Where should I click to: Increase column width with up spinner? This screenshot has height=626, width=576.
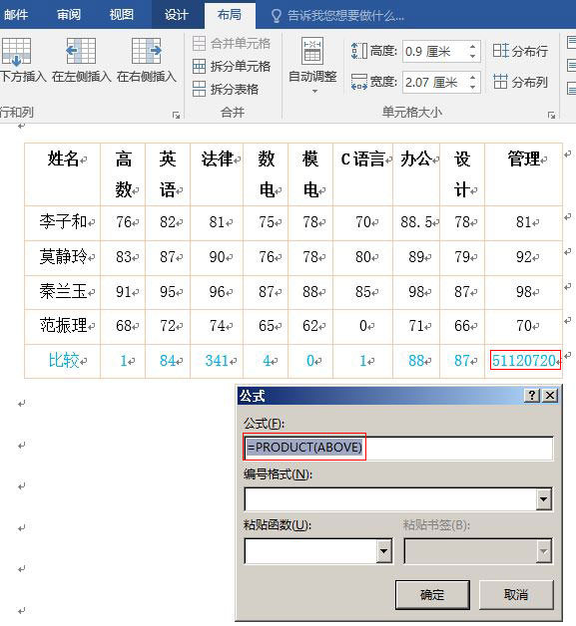(472, 78)
